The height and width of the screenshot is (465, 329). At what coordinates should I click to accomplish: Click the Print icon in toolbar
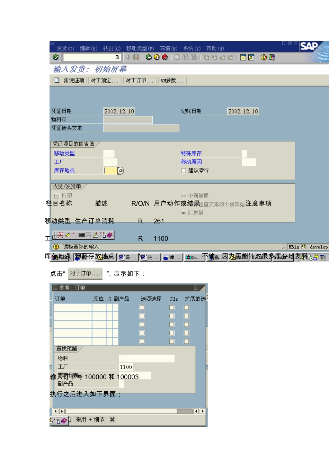177,57
